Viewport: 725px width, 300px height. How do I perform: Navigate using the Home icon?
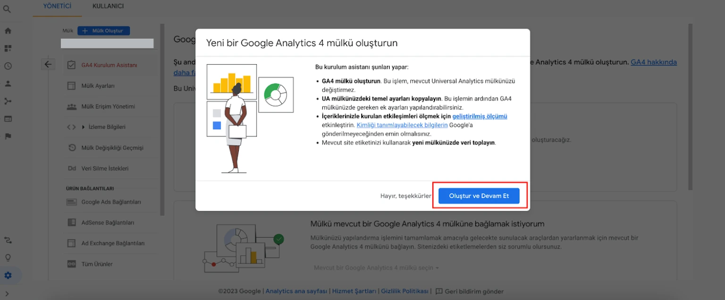point(7,30)
